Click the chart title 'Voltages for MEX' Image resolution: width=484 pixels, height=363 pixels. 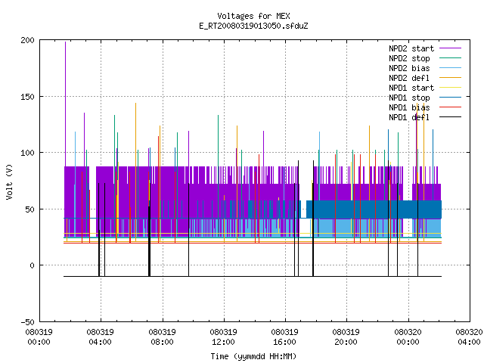253,16
